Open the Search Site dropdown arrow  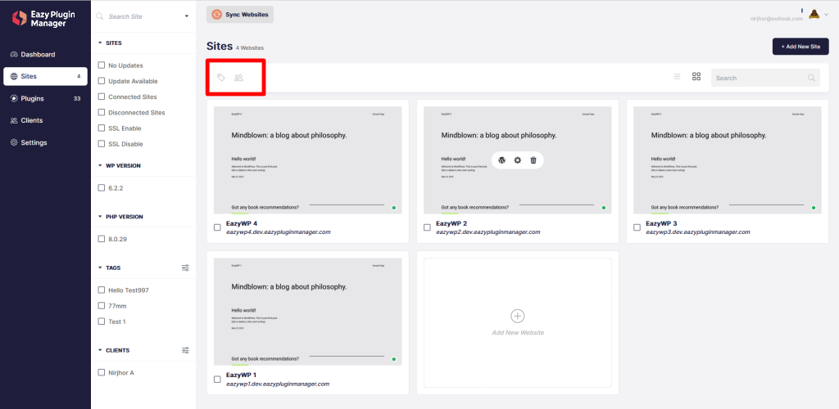coord(187,16)
